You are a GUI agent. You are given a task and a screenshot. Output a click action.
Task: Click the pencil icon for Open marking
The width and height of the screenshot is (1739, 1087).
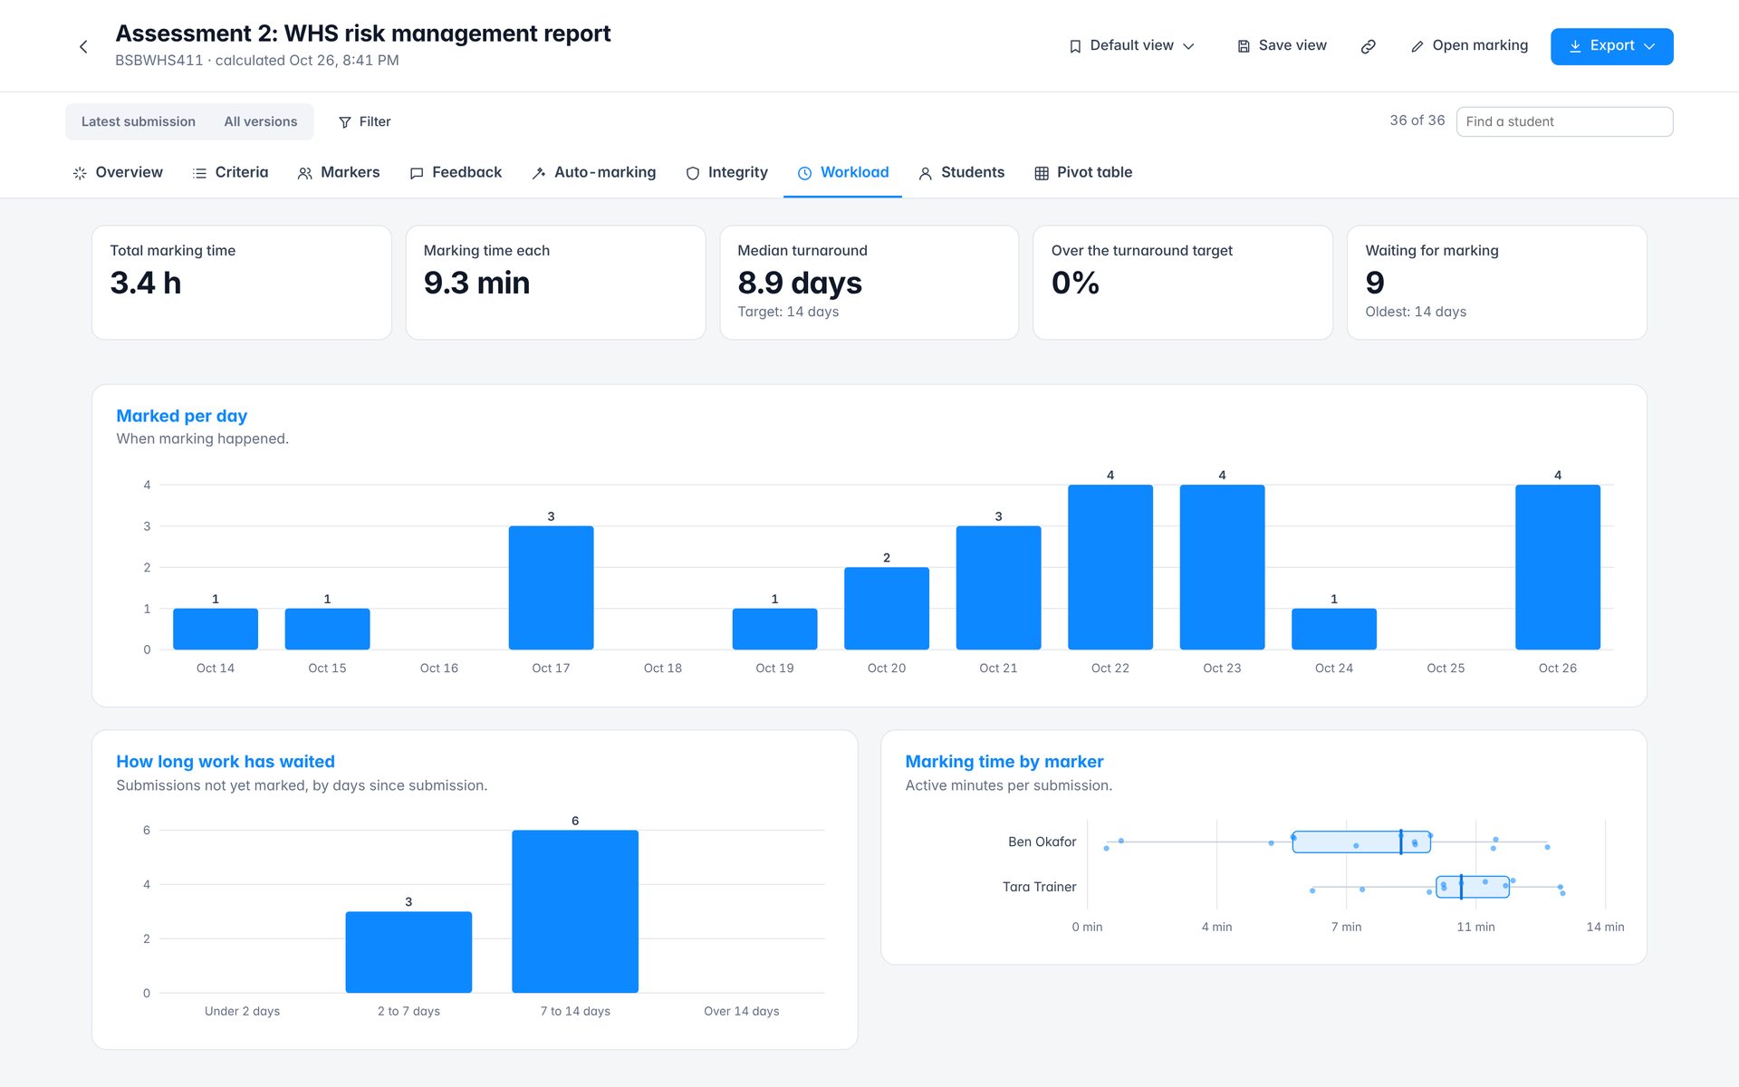(x=1417, y=46)
